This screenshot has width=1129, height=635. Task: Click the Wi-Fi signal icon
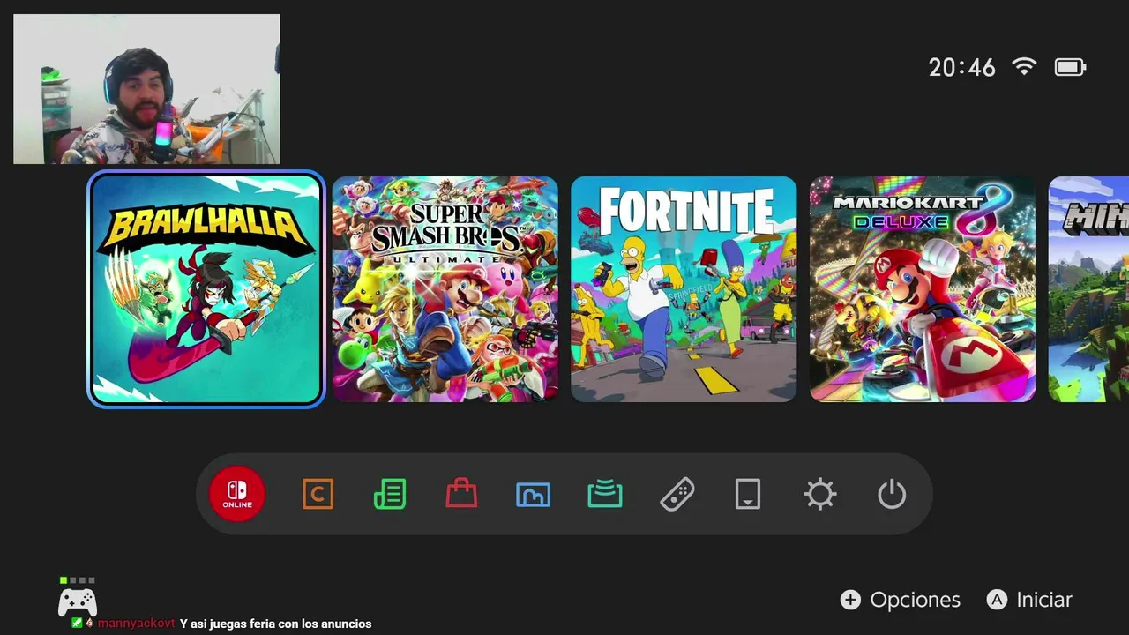pos(1024,67)
